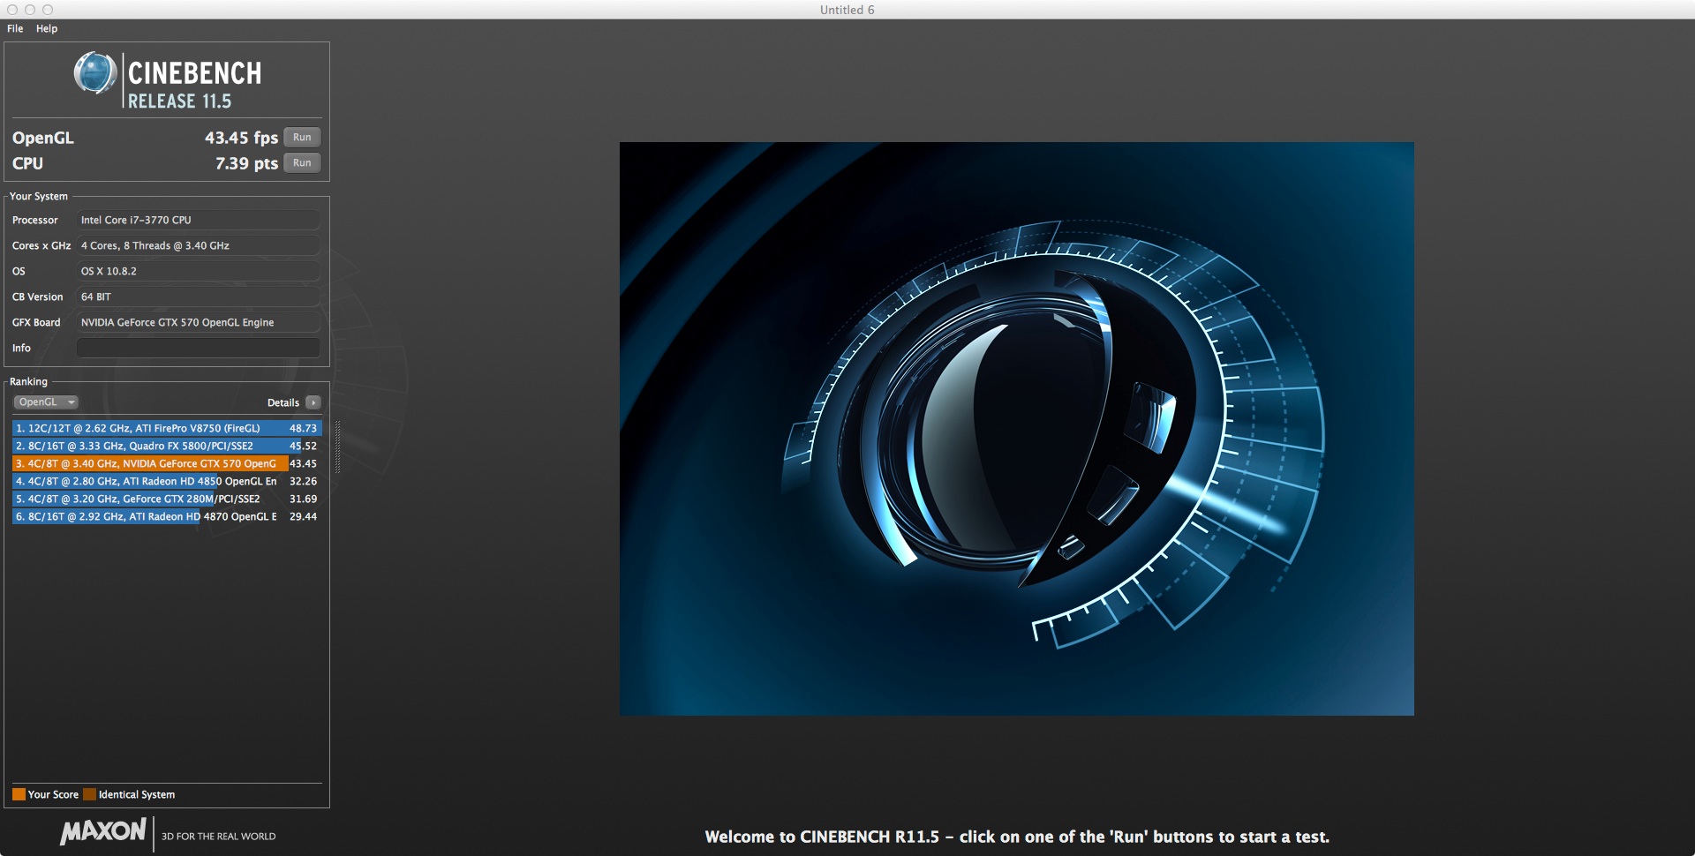Select ranking row GeForce GTX 280M

point(167,499)
